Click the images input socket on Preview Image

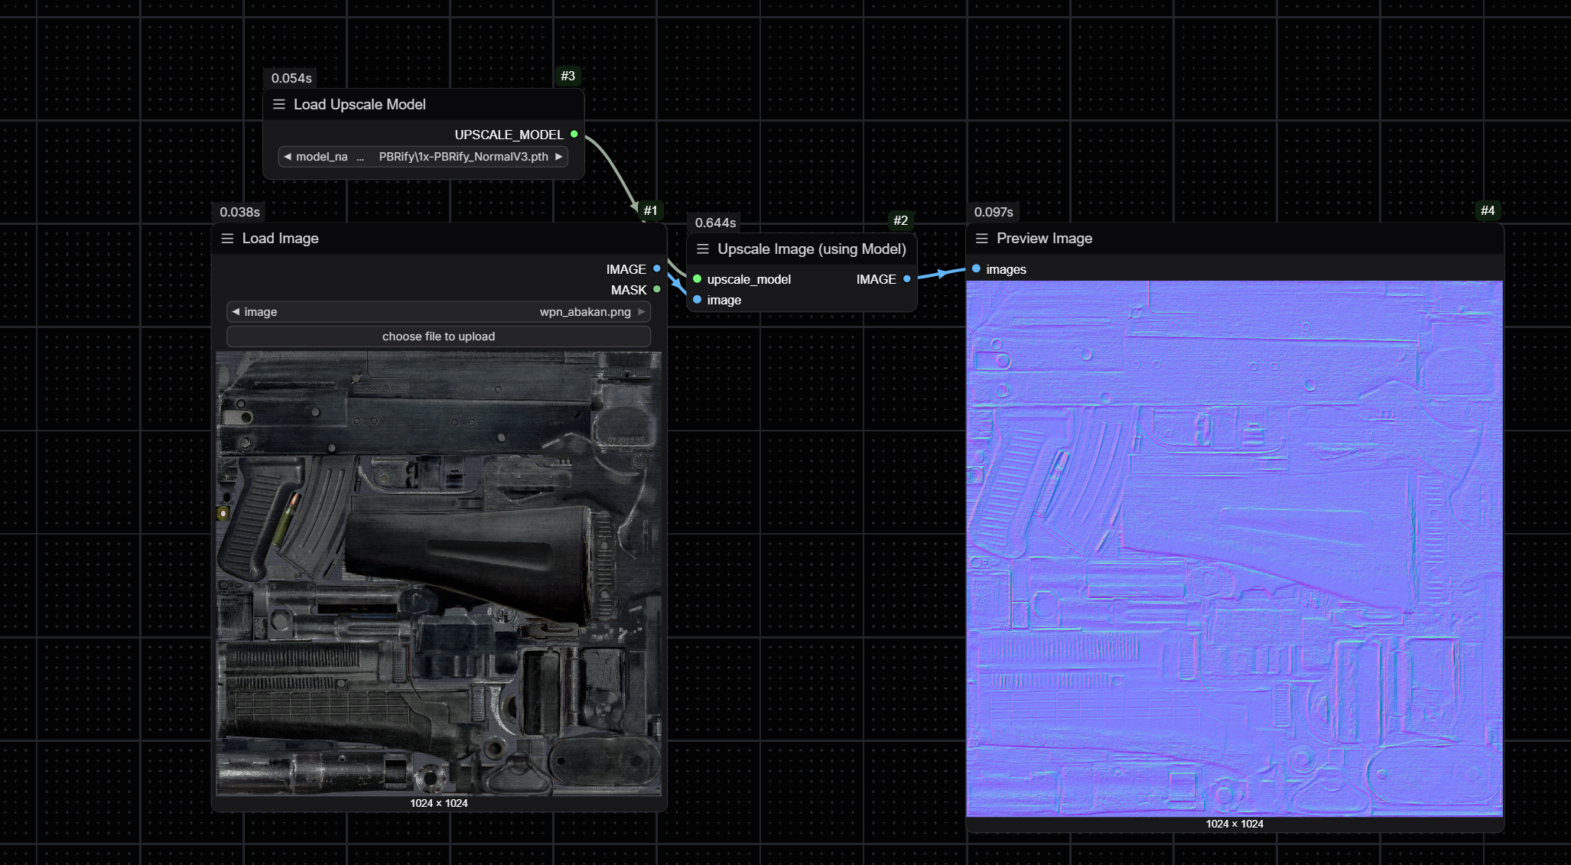tap(977, 269)
